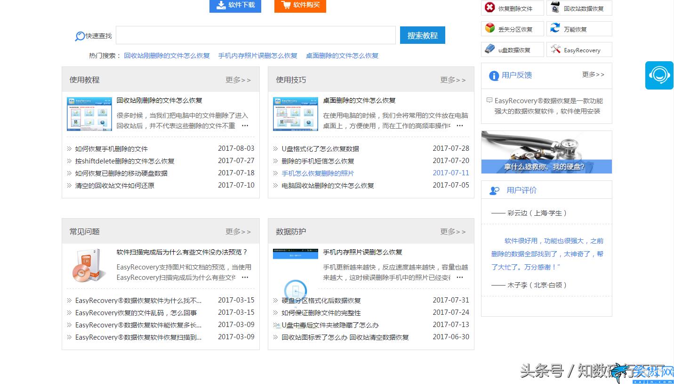Open EasyRecovery®数据恢复软件恢复扫描到... question
Image resolution: width=674 pixels, height=384 pixels.
(138, 337)
